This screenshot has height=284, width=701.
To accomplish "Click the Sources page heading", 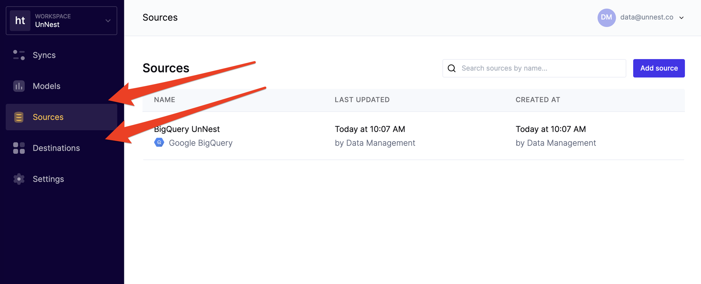I will coord(166,68).
